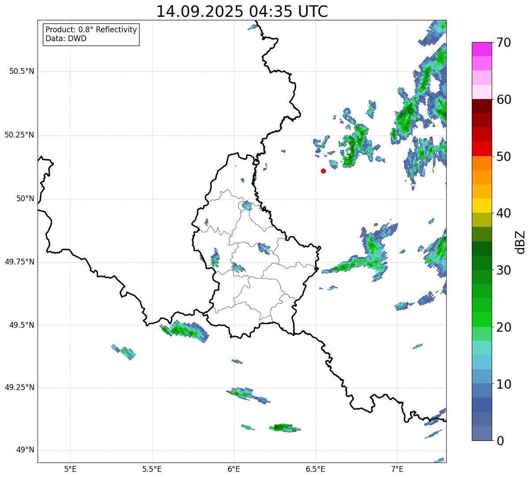The height and width of the screenshot is (478, 531).
Task: Click the title '14.09.2025 04:35 UTC'
Action: tap(242, 11)
